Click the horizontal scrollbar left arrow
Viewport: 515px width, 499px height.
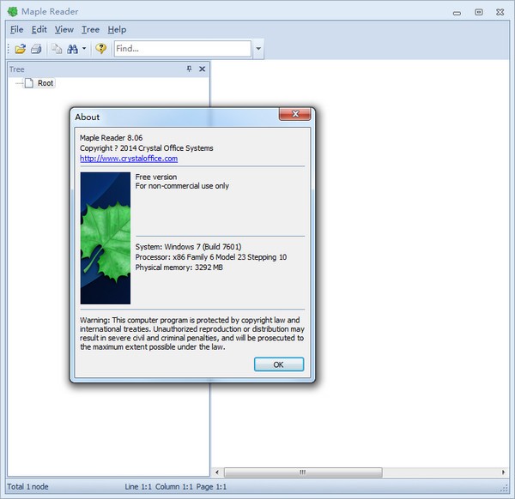coord(217,472)
